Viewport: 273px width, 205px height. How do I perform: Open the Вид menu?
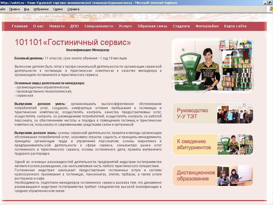point(26,9)
